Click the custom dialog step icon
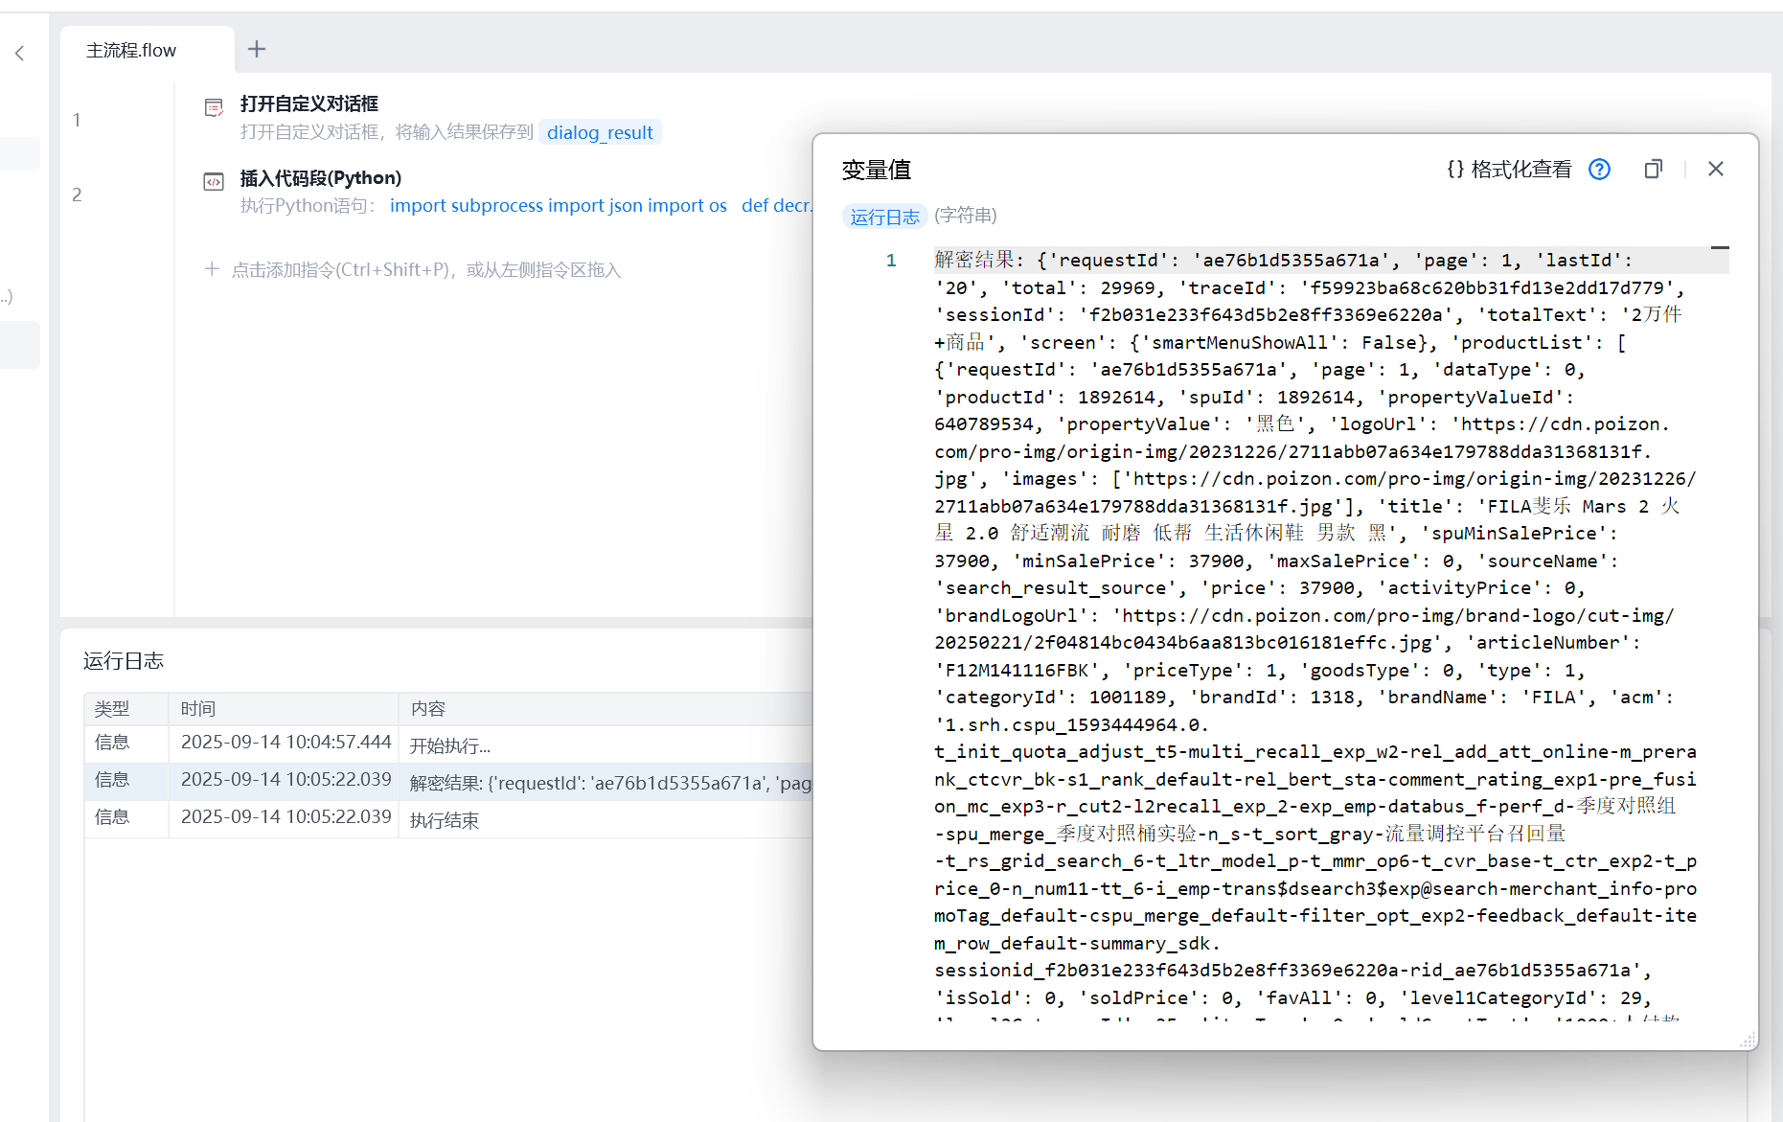 tap(214, 107)
